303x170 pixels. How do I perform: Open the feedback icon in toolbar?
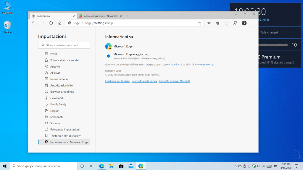pos(235,23)
